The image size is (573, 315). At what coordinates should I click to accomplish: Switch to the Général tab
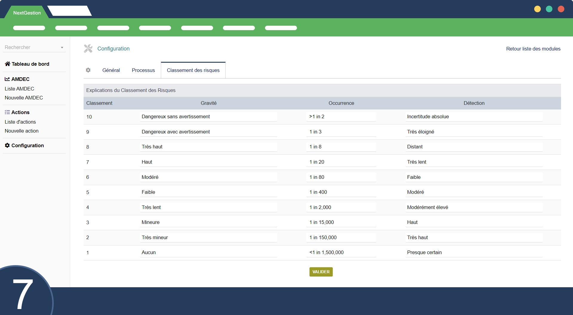(x=111, y=70)
